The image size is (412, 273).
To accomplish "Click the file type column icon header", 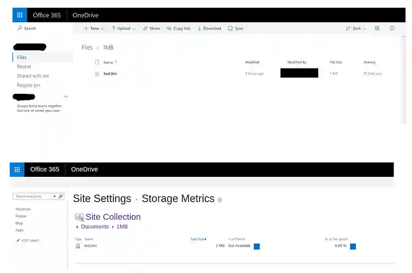I will point(97,62).
